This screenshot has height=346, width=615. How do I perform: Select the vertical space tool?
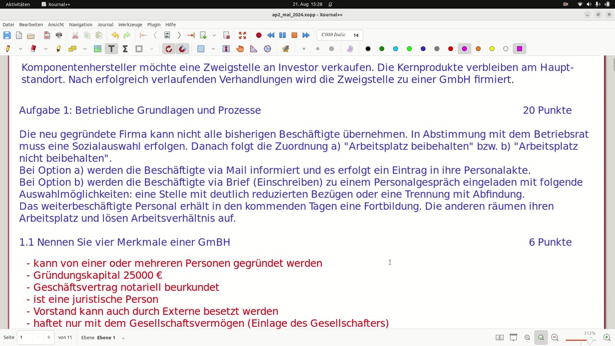226,49
